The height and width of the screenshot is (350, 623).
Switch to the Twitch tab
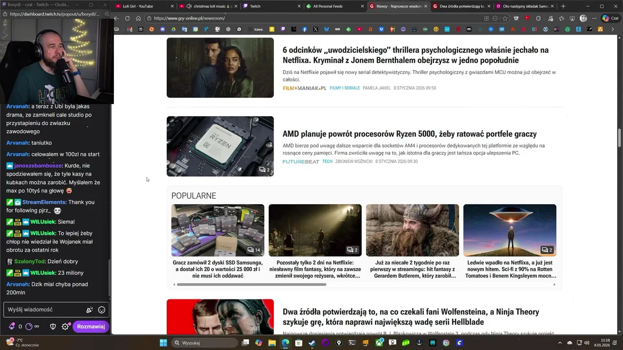[273, 6]
